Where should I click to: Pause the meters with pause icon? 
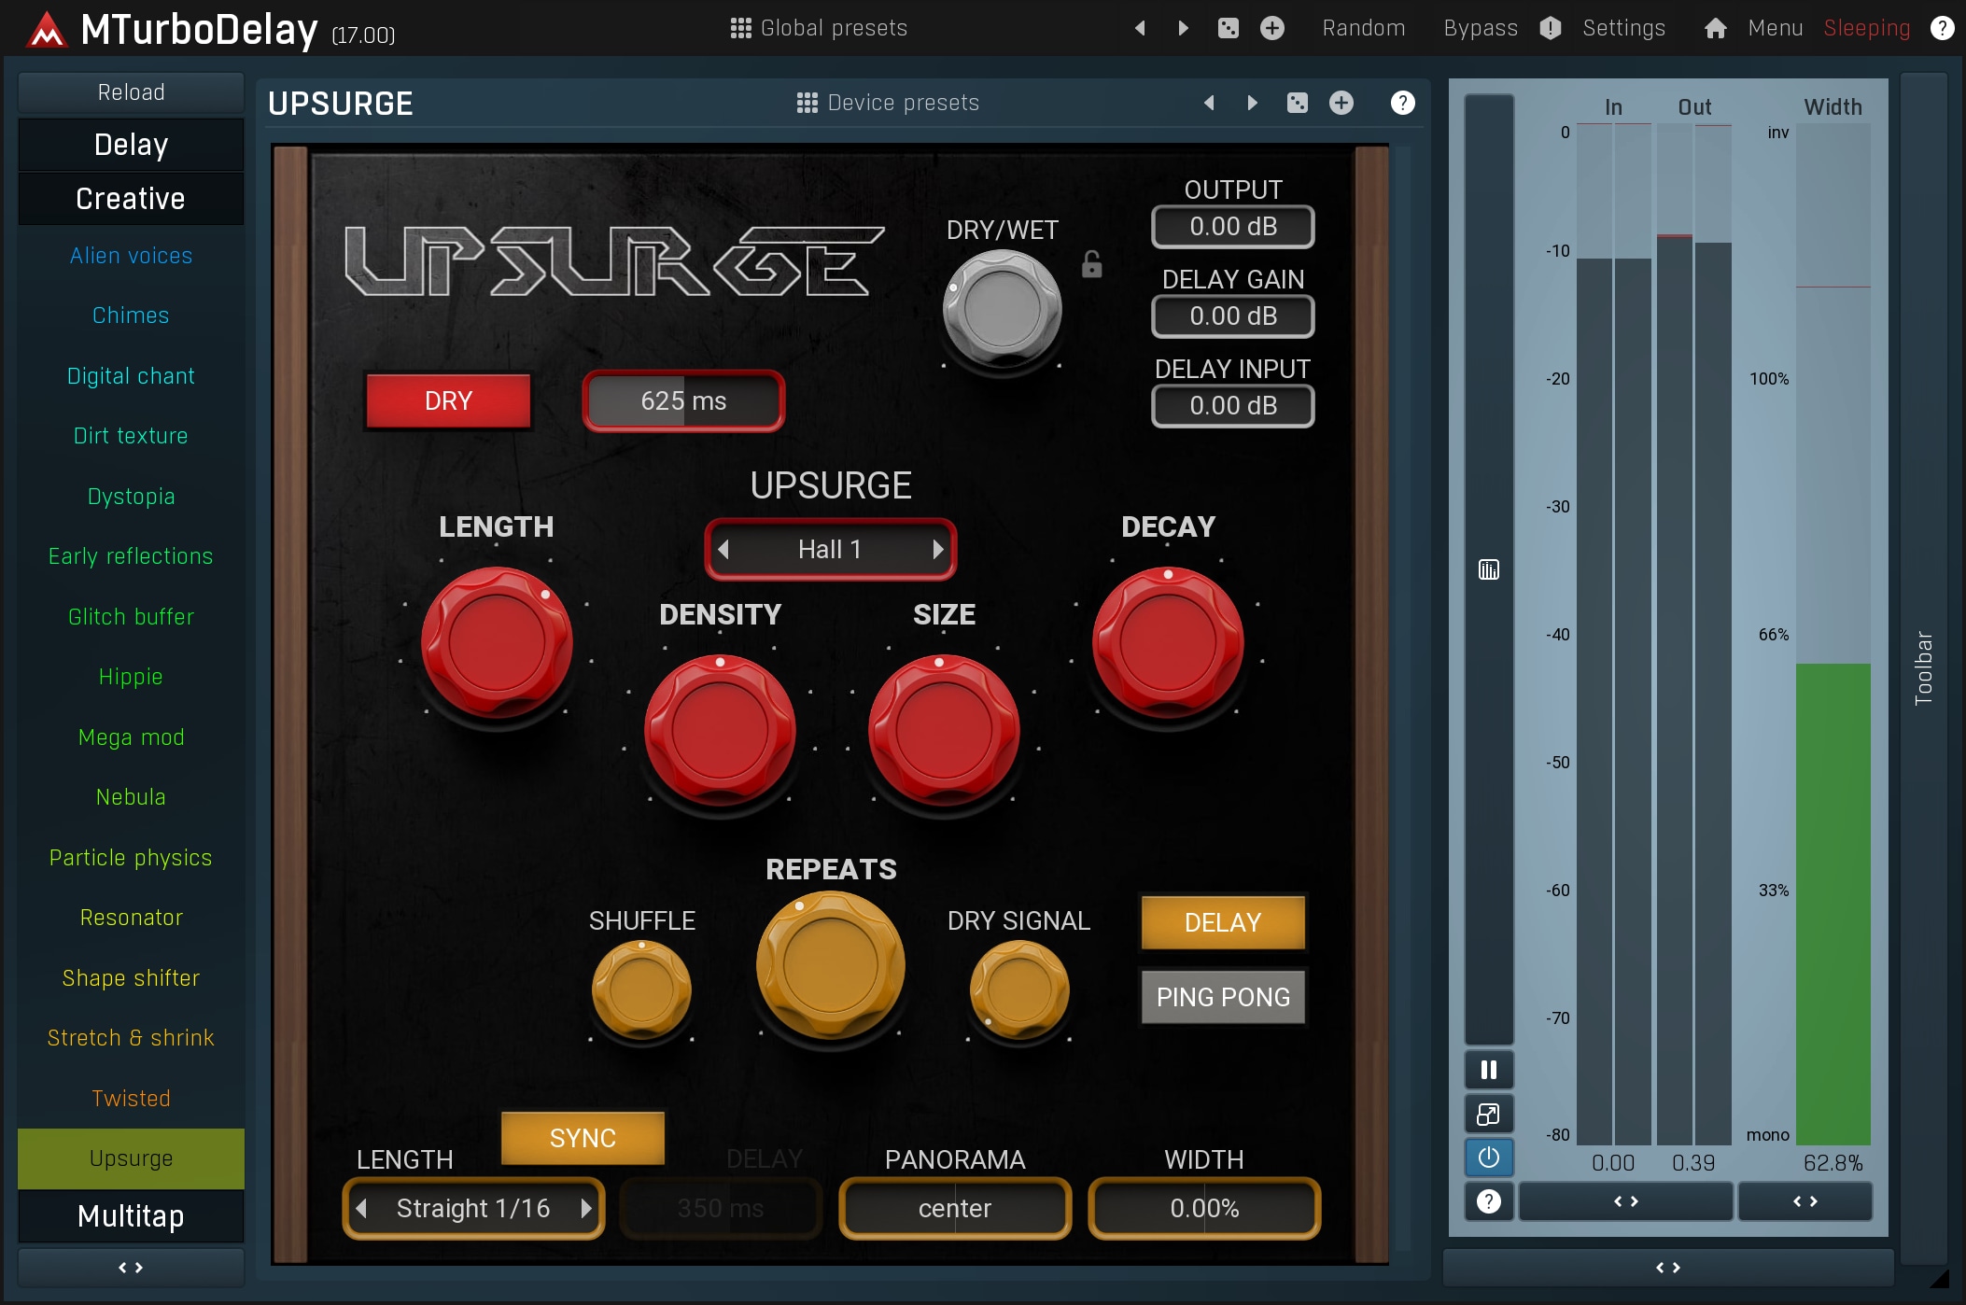coord(1488,1070)
